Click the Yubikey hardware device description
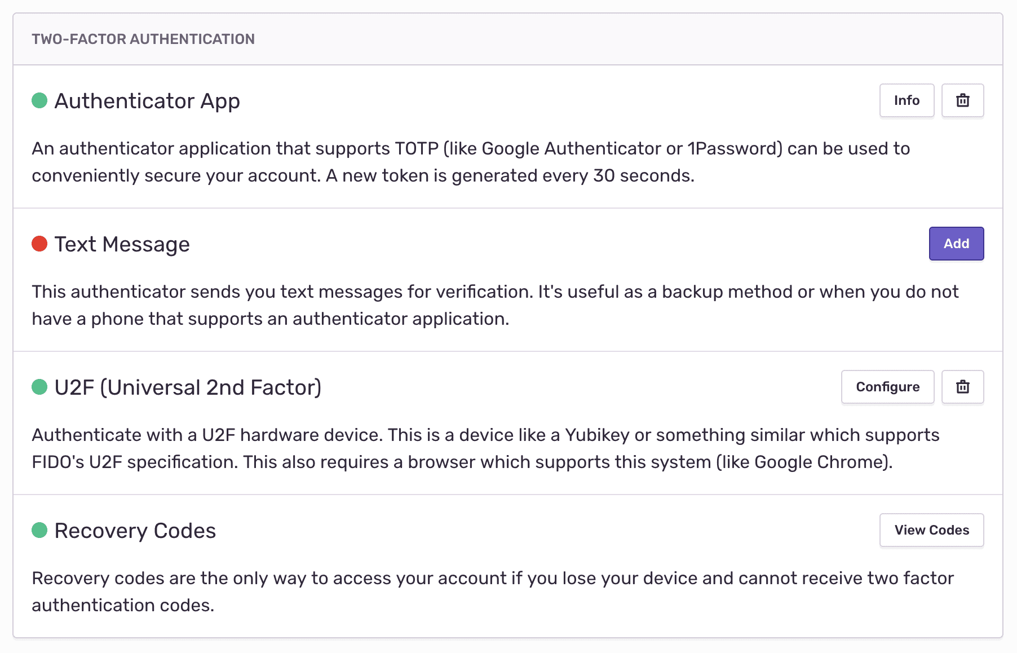Image resolution: width=1017 pixels, height=653 pixels. coord(485,435)
